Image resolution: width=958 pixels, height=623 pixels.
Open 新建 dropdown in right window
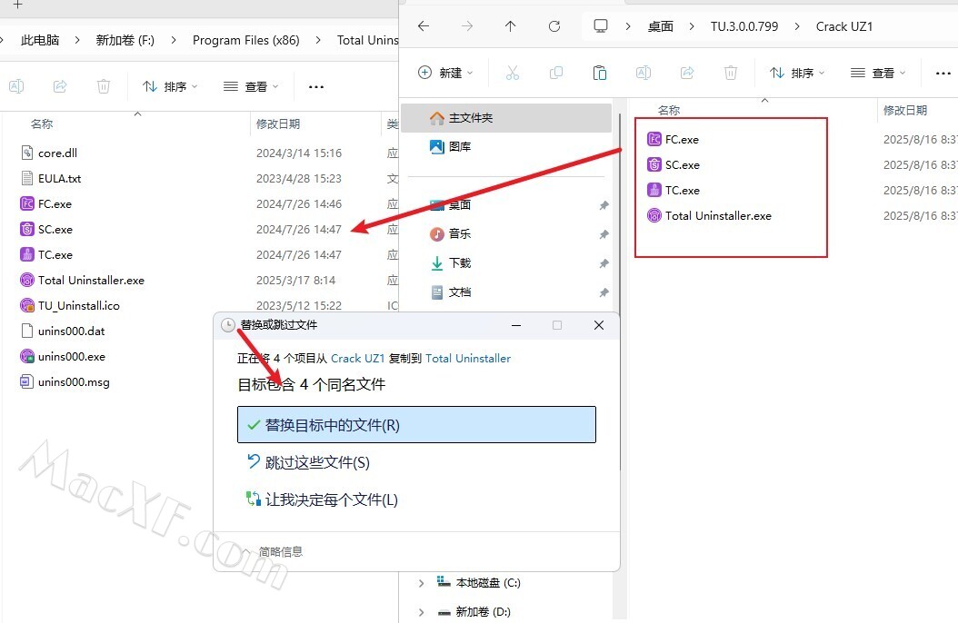click(x=445, y=74)
